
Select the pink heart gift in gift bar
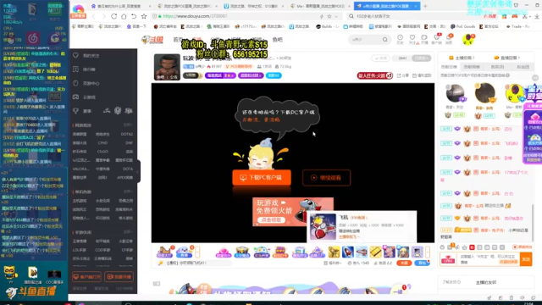224,252
